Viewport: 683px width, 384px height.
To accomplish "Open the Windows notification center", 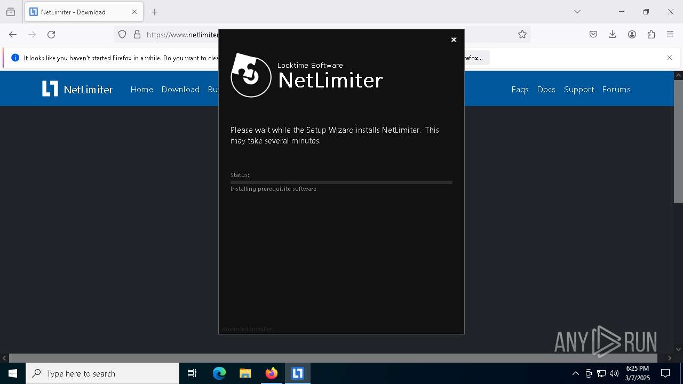I will (x=665, y=373).
